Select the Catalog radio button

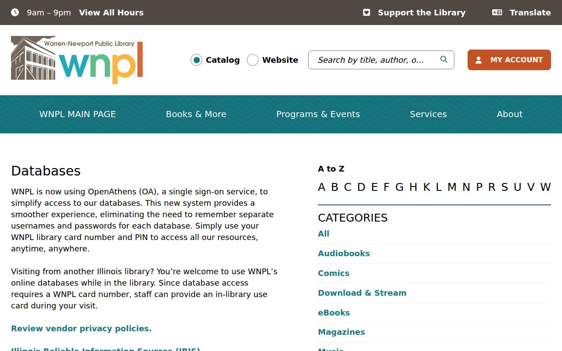(x=196, y=60)
